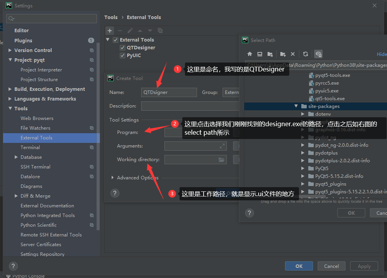Select pyrcc5.exe in file tree
The height and width of the screenshot is (278, 387).
click(327, 83)
